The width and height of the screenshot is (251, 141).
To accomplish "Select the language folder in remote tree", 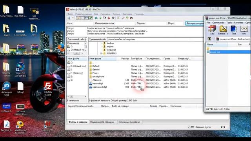I will [x=111, y=50].
